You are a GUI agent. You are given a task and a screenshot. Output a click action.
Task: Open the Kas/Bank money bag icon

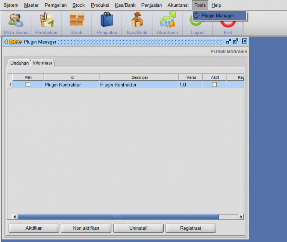click(137, 21)
